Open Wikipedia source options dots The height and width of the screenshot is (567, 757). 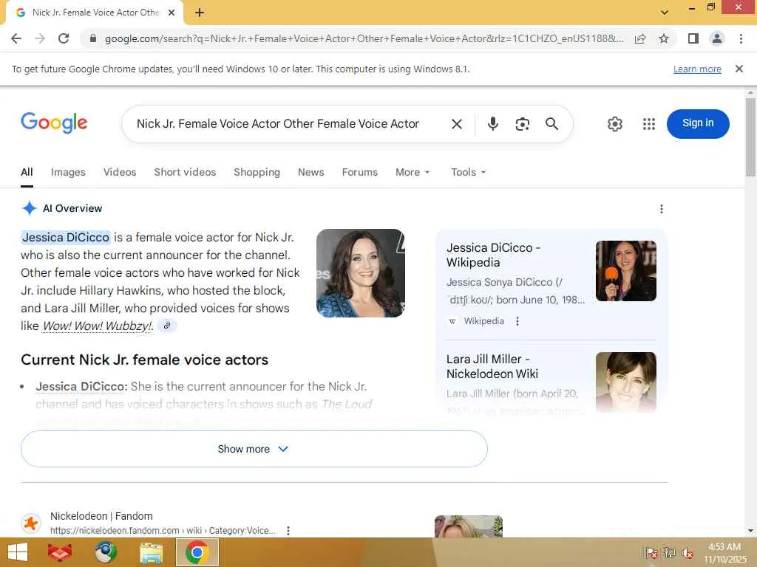pos(517,321)
